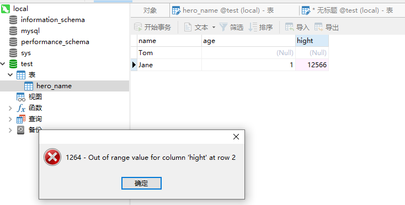Select the 函数 functions node
This screenshot has width=405, height=205.
pos(35,108)
